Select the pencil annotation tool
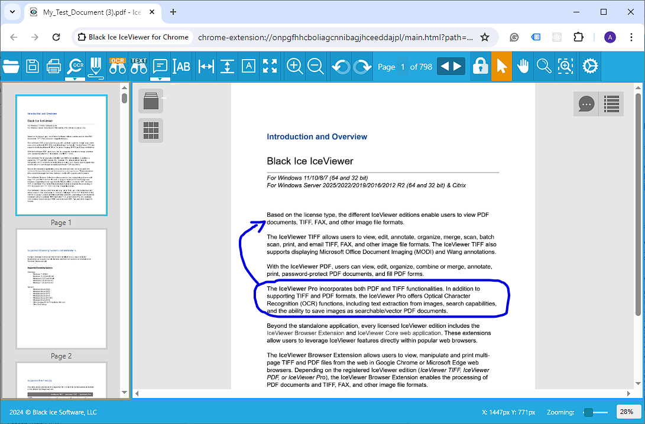This screenshot has height=424, width=645. pos(96,67)
